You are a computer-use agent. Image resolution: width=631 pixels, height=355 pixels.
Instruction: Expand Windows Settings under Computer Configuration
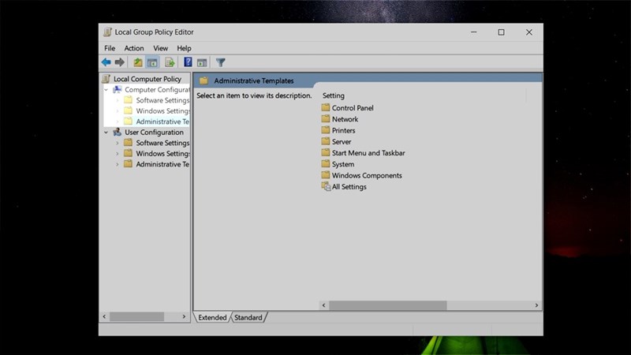[117, 110]
